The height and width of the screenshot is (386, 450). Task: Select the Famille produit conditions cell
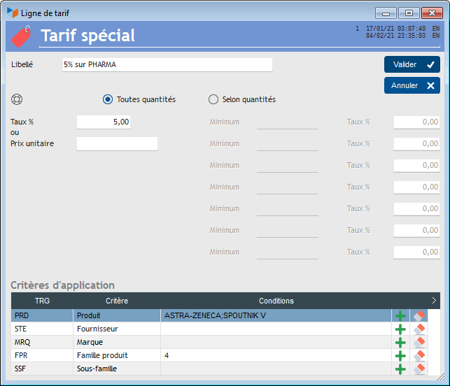tap(276, 356)
